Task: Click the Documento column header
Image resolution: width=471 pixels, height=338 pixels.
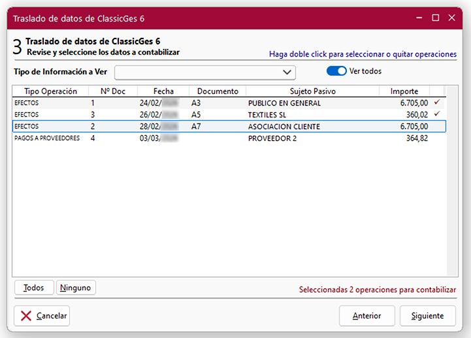Action: pyautogui.click(x=218, y=91)
